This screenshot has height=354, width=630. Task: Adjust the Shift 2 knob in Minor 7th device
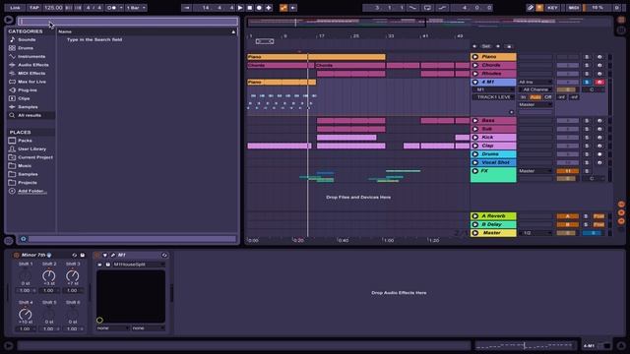(49, 275)
